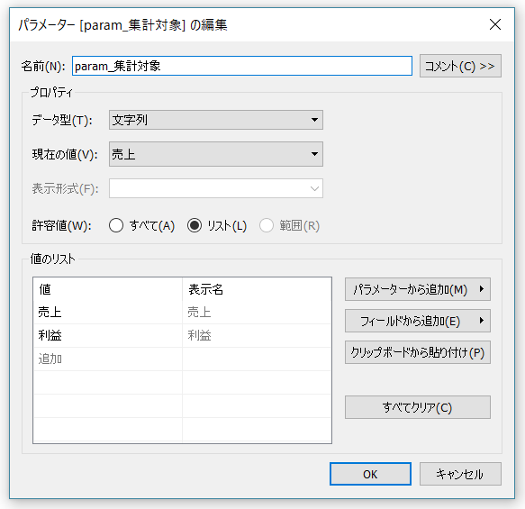This screenshot has height=509, width=525.
Task: Open the パラメーターから追加(M) menu button
Action: [418, 289]
